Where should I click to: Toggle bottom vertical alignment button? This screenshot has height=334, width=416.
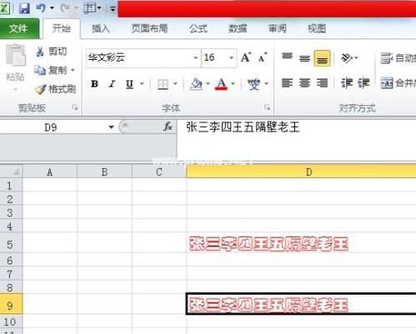tap(322, 58)
